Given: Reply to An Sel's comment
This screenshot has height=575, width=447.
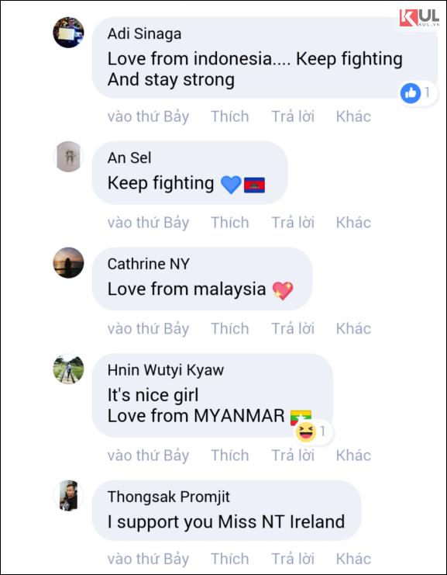Looking at the screenshot, I should click(293, 223).
